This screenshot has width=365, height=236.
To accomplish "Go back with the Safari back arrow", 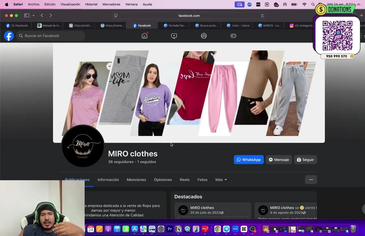I will tap(42, 15).
